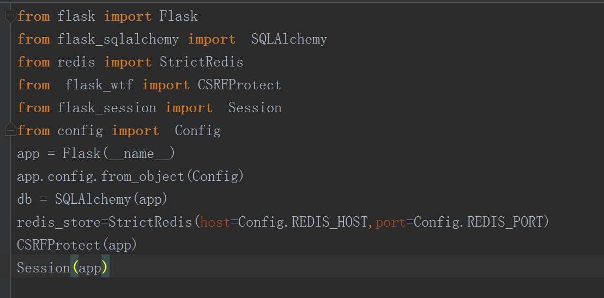Click the redis_store variable name
604x298 pixels.
pyautogui.click(x=59, y=222)
